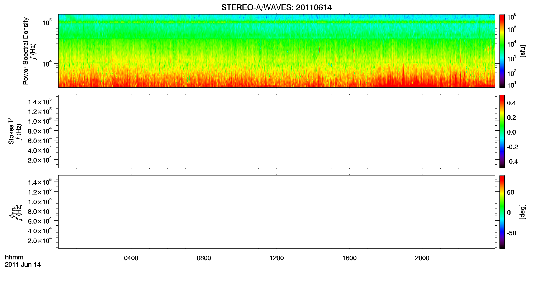Click the 2000 time axis label
The width and height of the screenshot is (553, 285).
pyautogui.click(x=422, y=258)
